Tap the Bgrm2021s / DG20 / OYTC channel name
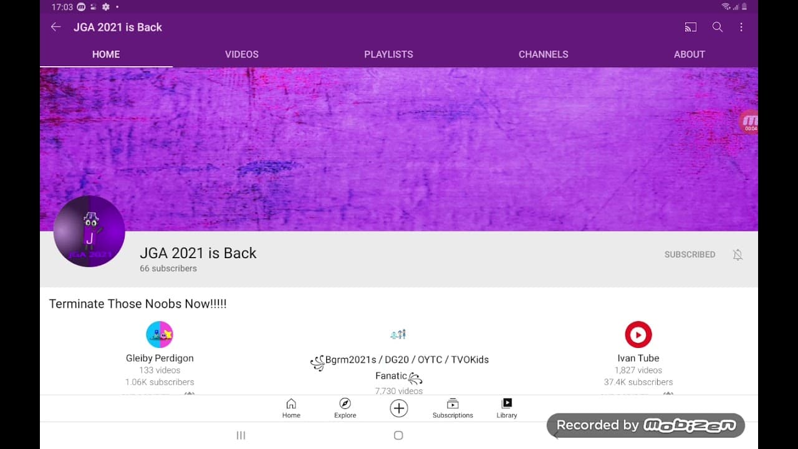This screenshot has height=449, width=798. coord(399,367)
